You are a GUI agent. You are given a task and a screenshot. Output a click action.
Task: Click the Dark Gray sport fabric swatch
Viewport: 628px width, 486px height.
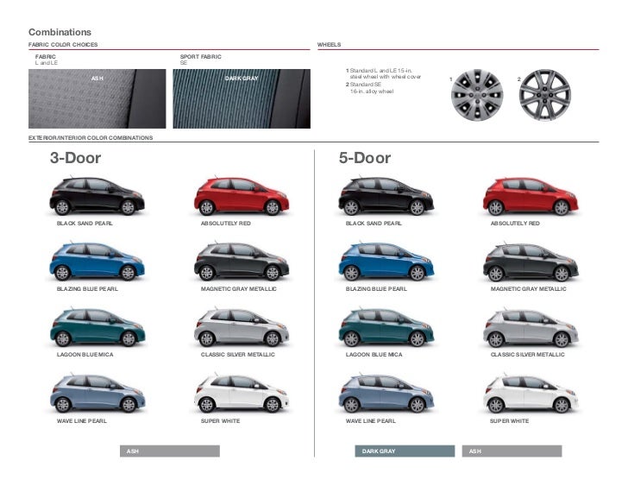pos(242,98)
